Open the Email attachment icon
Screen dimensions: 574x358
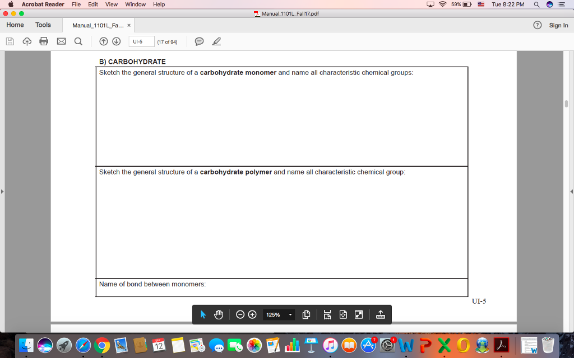(x=61, y=41)
